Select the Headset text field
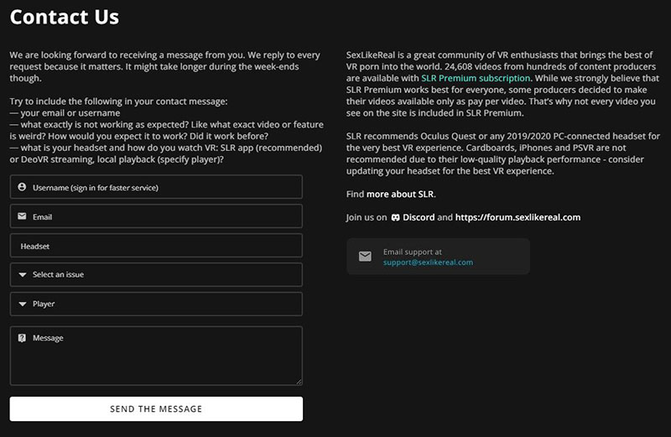 [x=156, y=245]
